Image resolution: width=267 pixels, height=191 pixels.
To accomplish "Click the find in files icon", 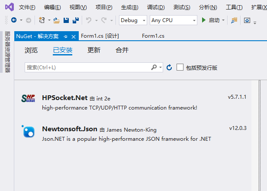I will pos(234,20).
